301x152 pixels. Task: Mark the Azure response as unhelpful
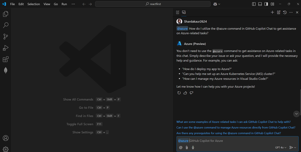pos(191,93)
